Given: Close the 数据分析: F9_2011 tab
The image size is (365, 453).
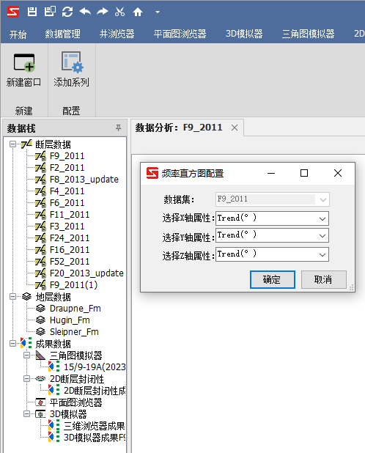Looking at the screenshot, I should (235, 128).
